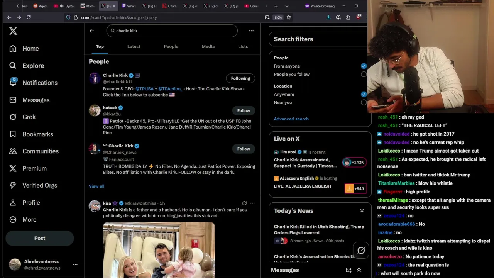Open Messages in left sidebar

tap(29, 100)
